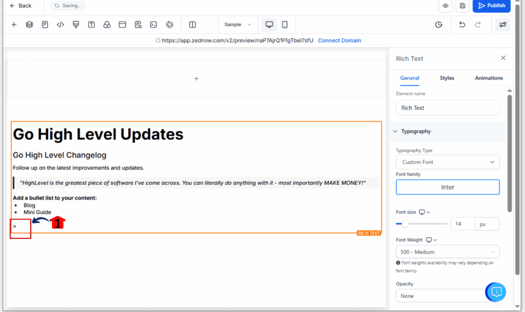Click the Follow up on latest improvements text
Viewport: 525px width, 312px height.
(x=78, y=168)
